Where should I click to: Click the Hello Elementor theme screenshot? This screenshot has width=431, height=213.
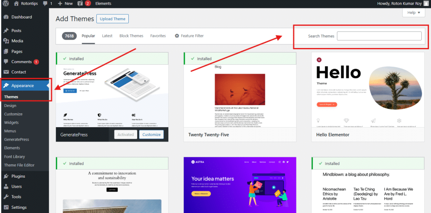coord(368,90)
